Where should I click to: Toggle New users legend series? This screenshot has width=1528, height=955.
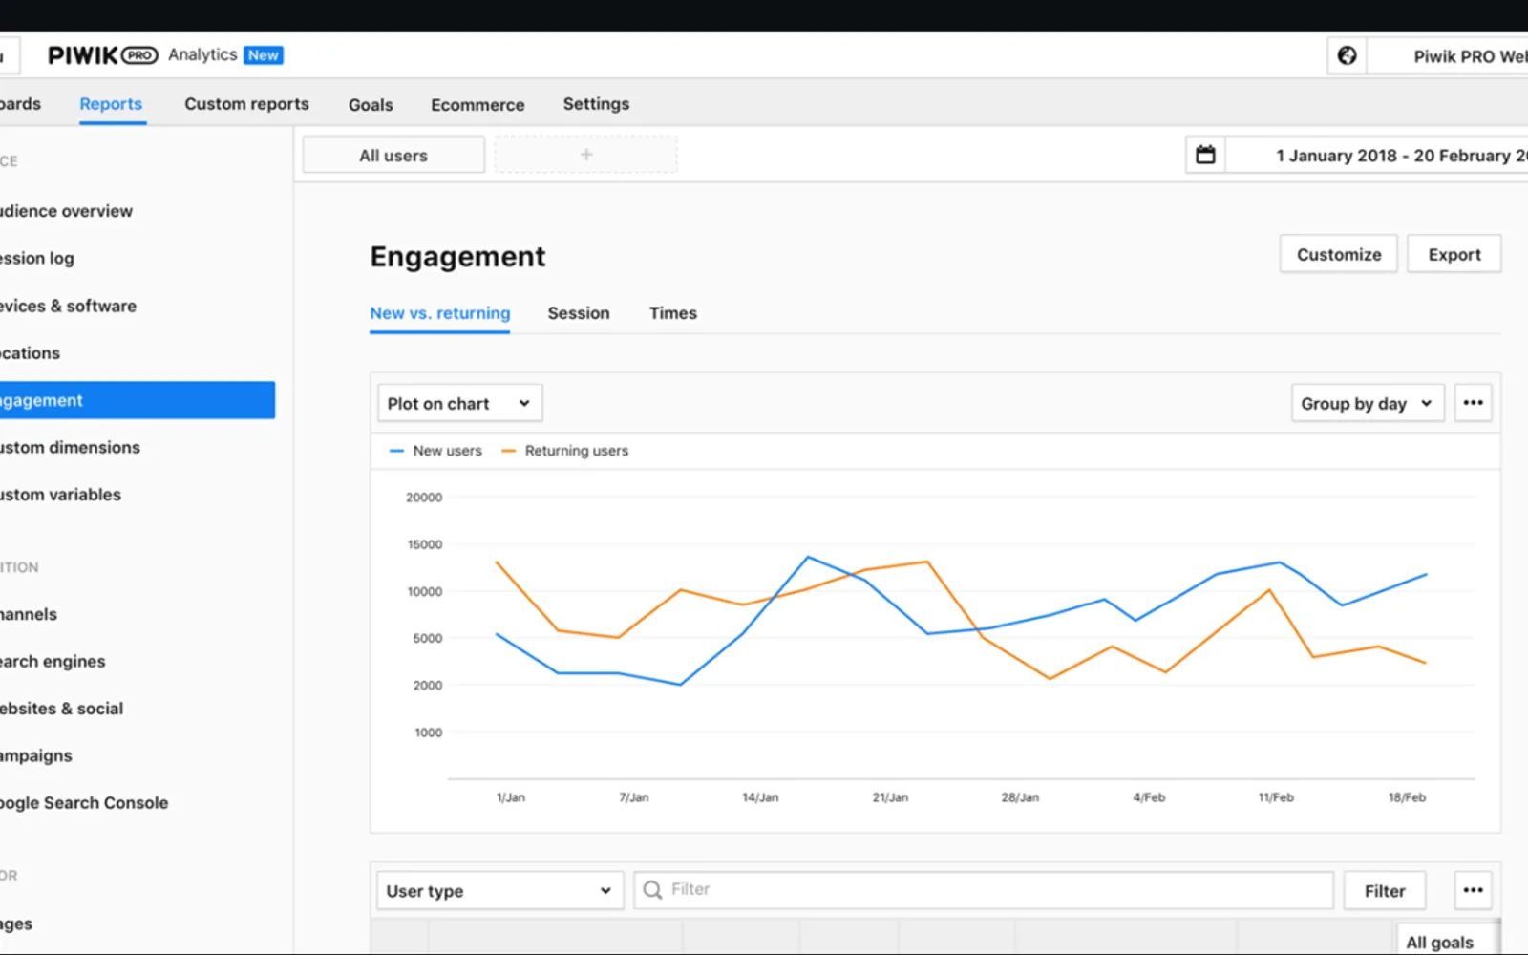[436, 451]
